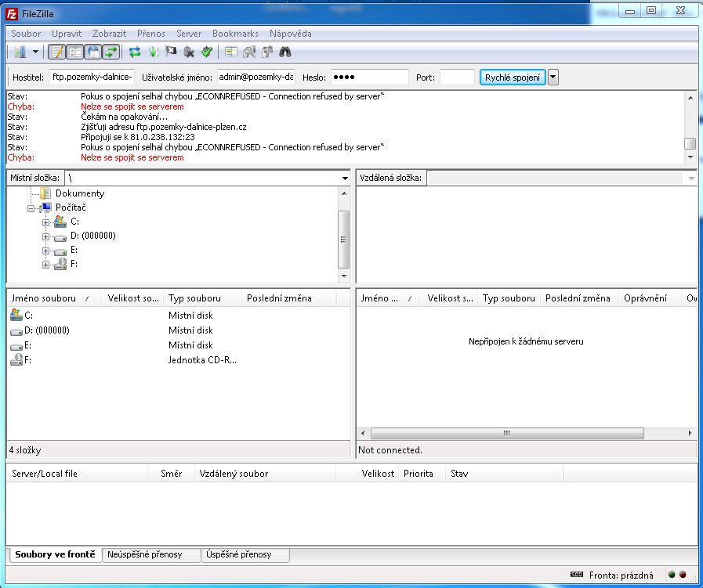
Task: Sort local files by Velikost column
Action: (x=132, y=298)
